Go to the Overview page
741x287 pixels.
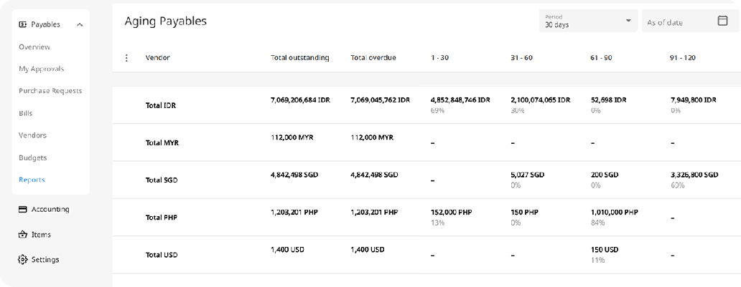(34, 47)
